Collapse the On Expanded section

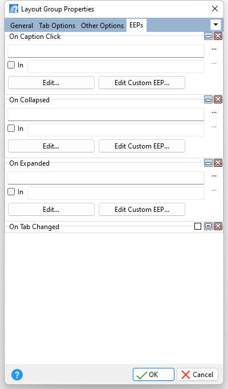click(x=208, y=163)
